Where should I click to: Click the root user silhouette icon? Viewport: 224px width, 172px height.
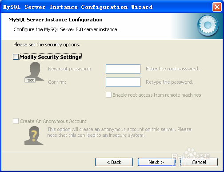point(34,72)
